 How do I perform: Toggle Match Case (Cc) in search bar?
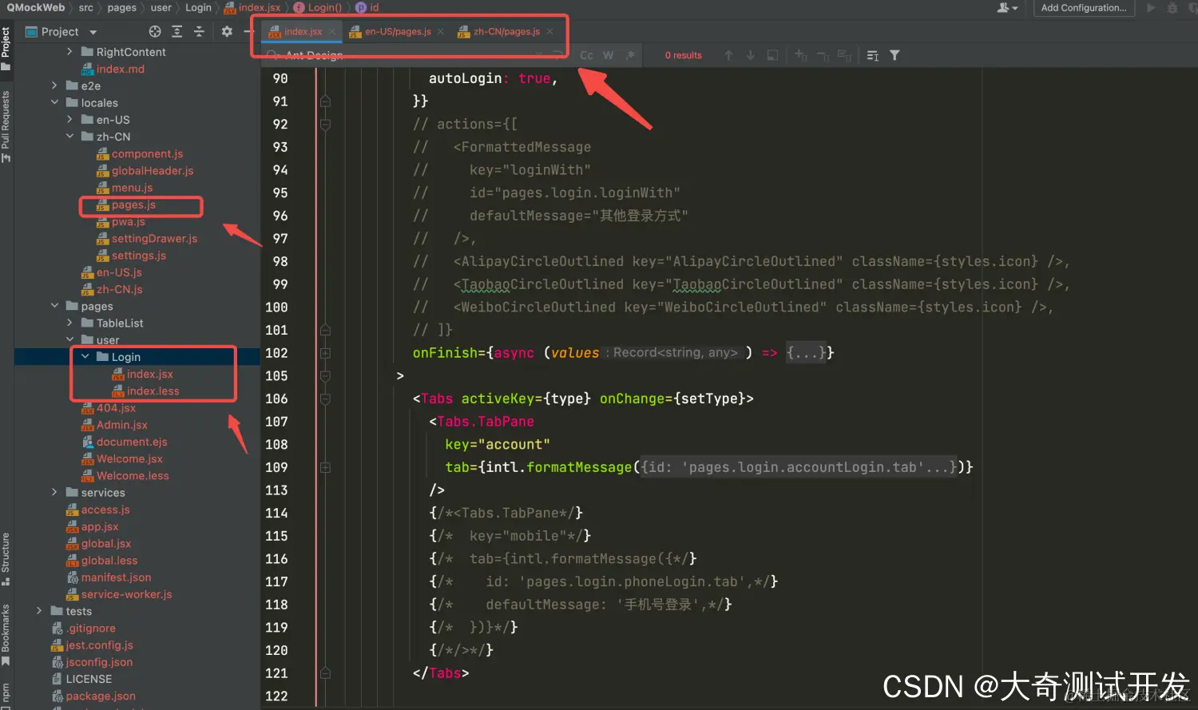pos(586,55)
